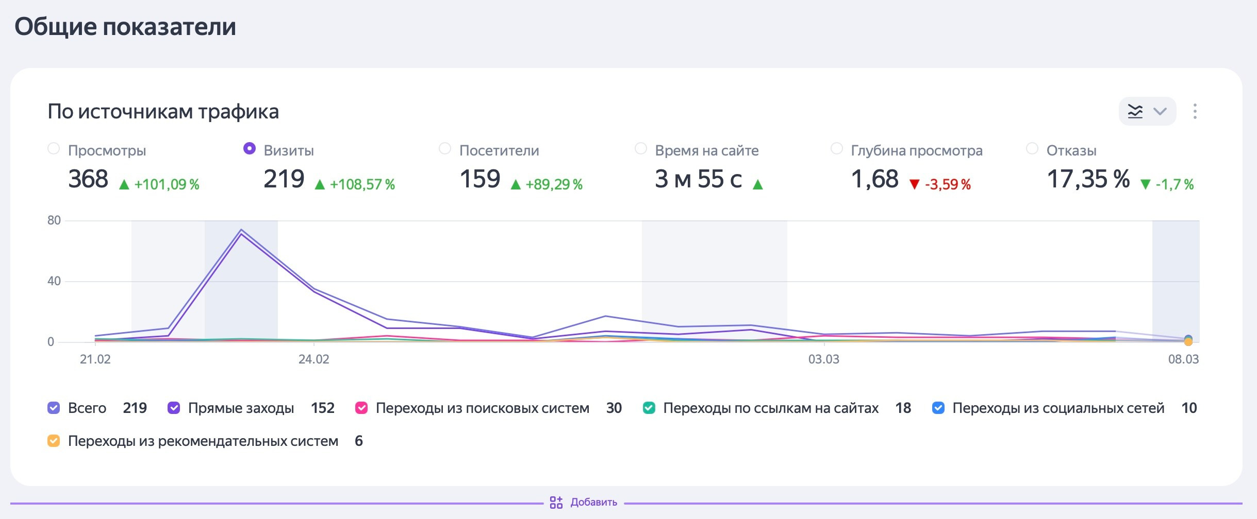Screen dimensions: 1257x519
Task: Hide the Переходы из поисковых систем series
Action: [361, 408]
